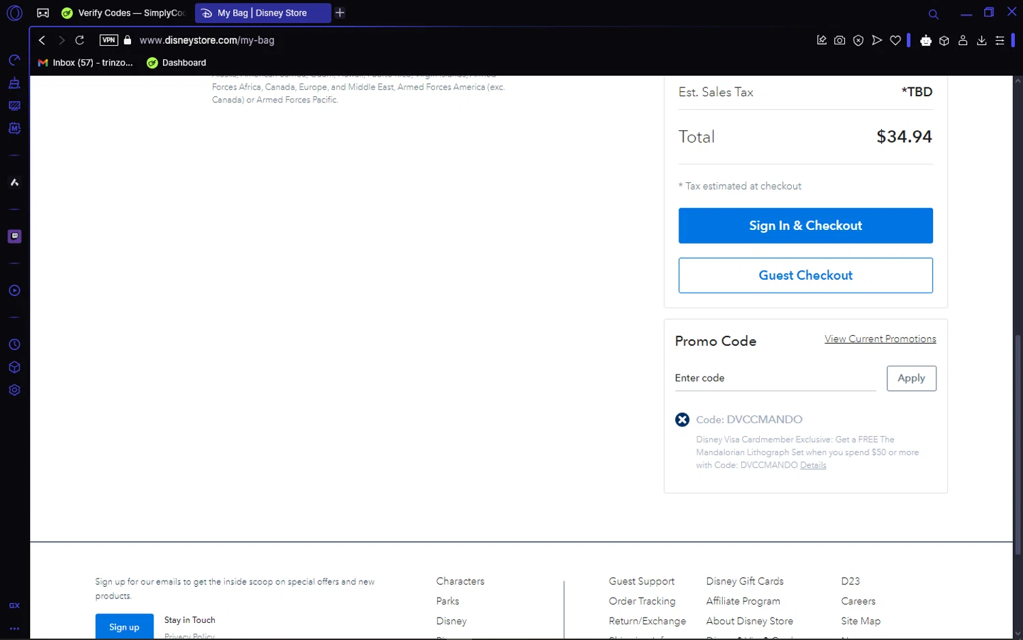1023x640 pixels.
Task: Open Disney footer link under Parks
Action: [451, 621]
